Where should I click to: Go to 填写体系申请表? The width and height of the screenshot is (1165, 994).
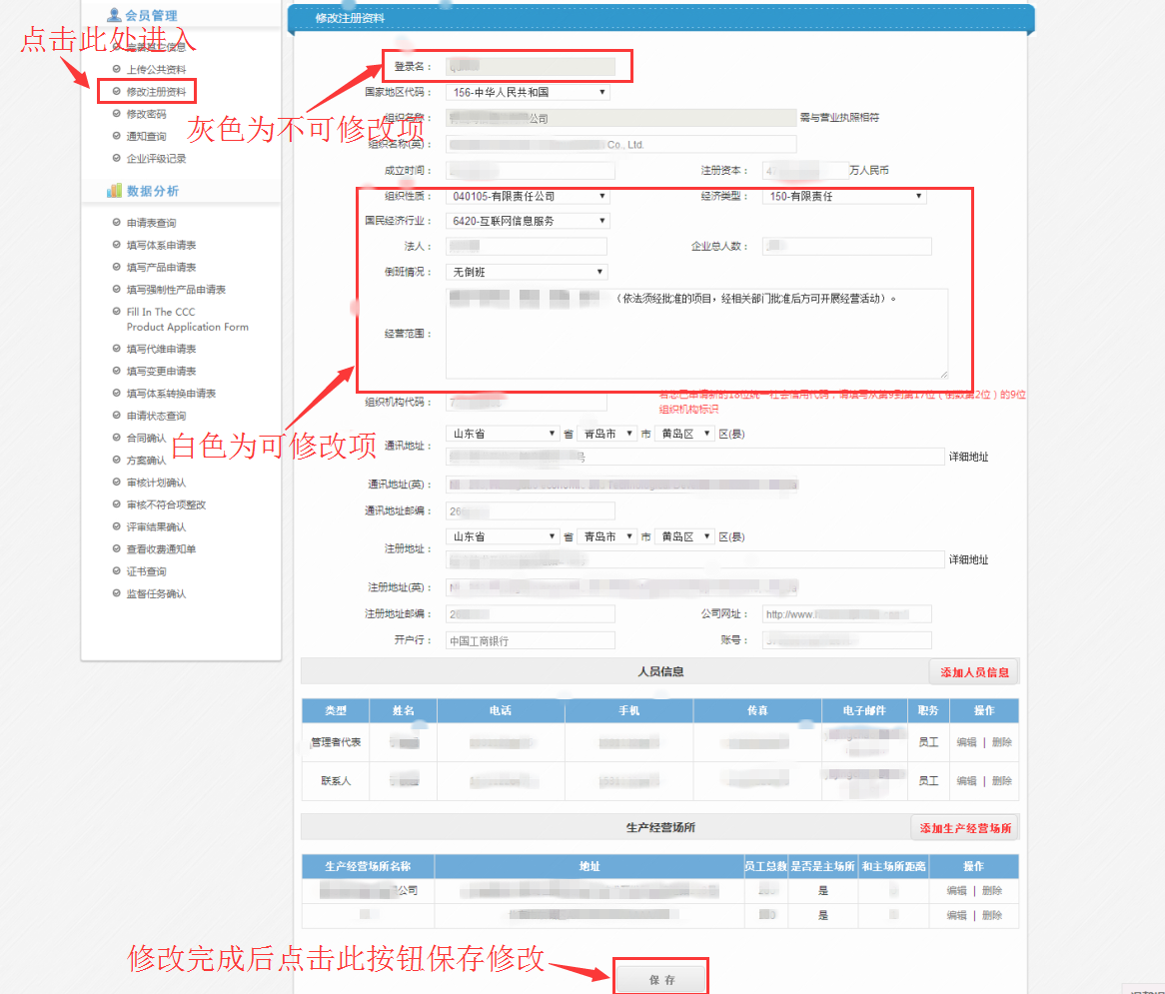(x=161, y=245)
